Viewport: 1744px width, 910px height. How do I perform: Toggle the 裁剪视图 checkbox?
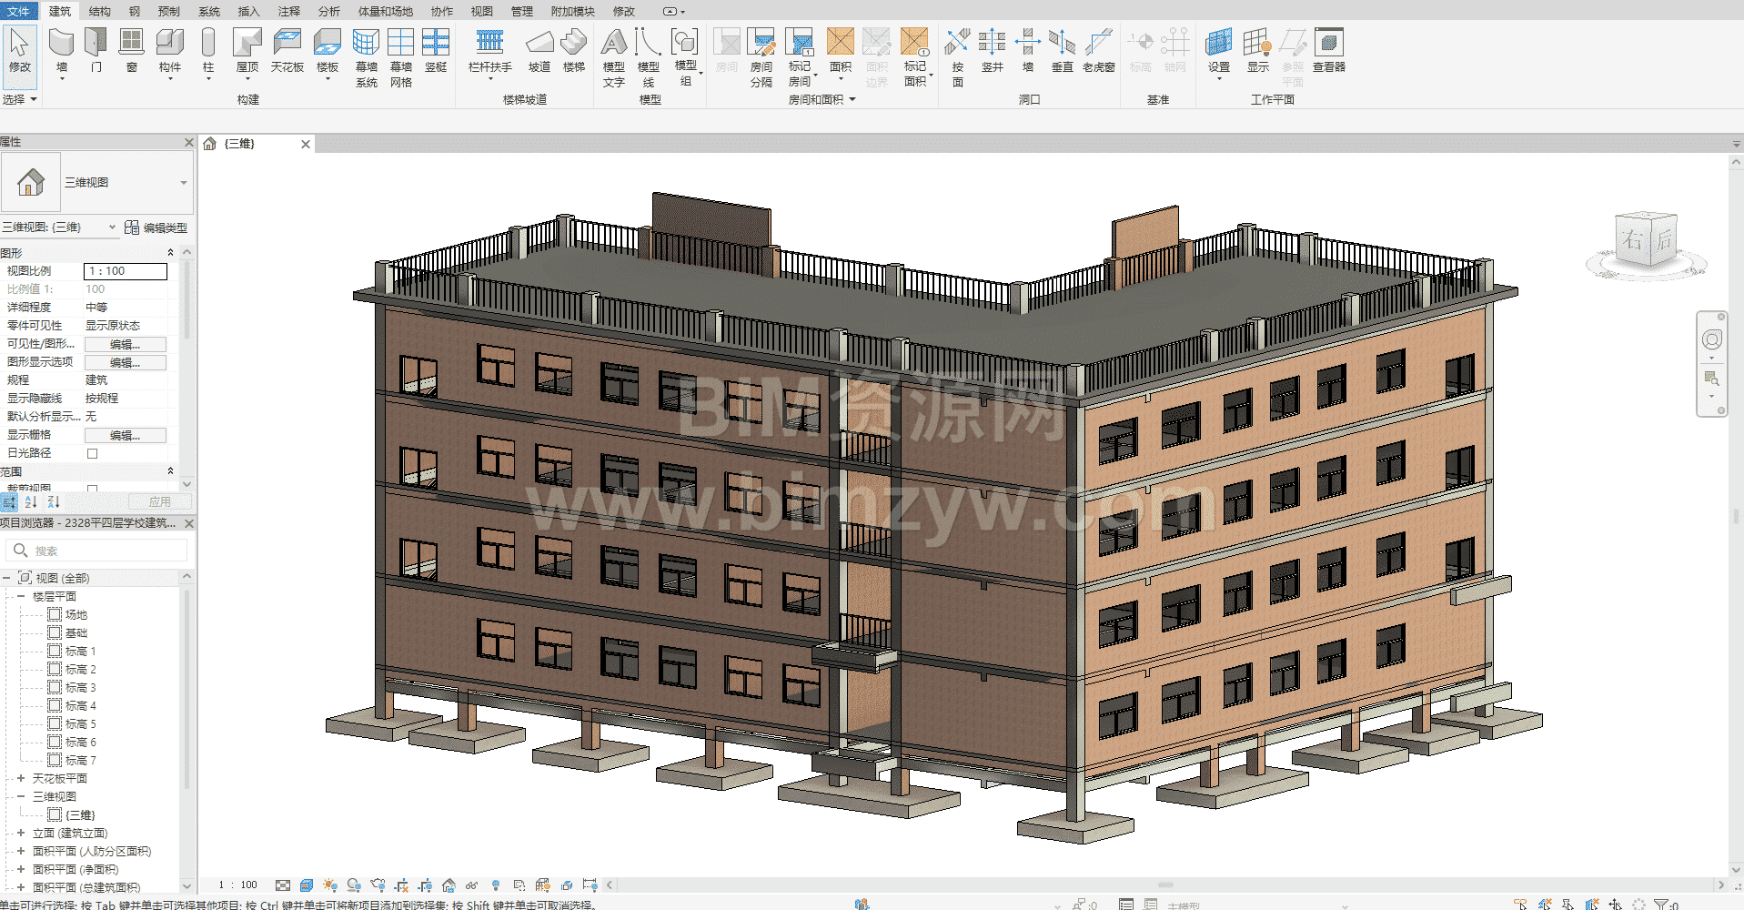(x=92, y=489)
